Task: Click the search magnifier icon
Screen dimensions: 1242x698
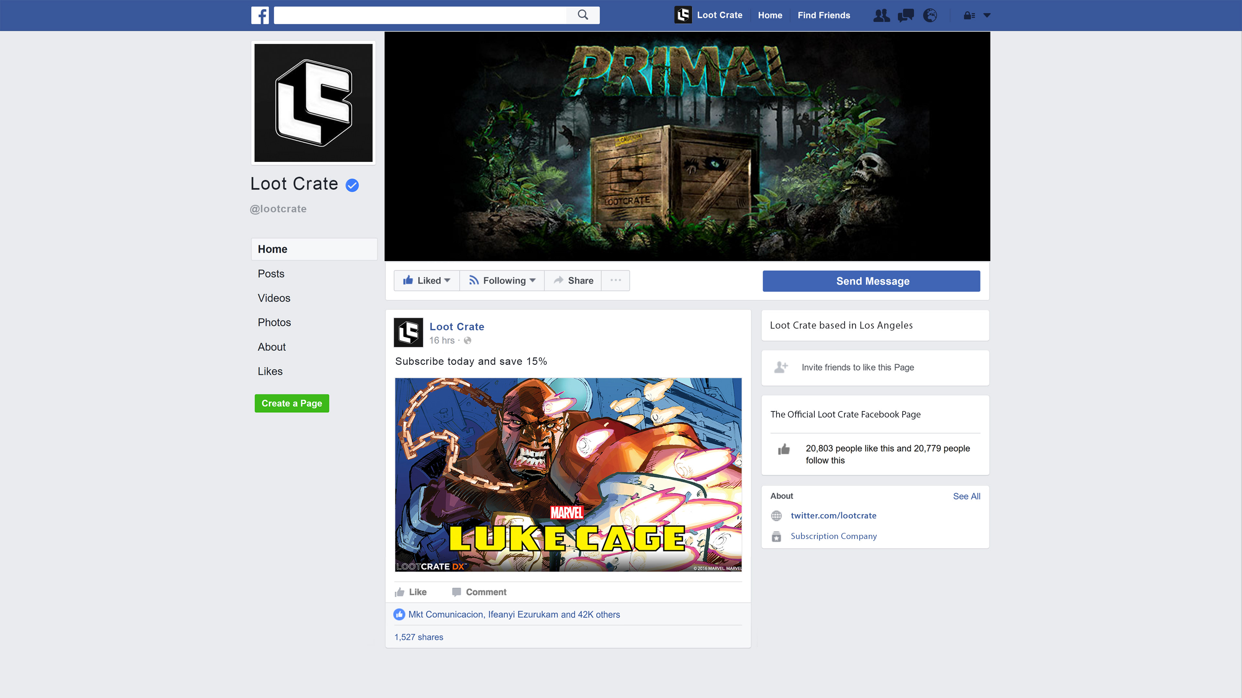Action: point(583,15)
